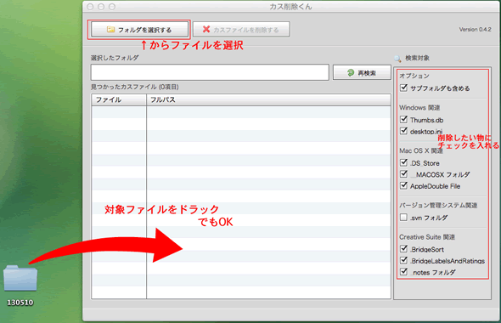Viewport: 501px width, 323px height.
Task: Close the カス削除くん window
Action: coord(90,7)
